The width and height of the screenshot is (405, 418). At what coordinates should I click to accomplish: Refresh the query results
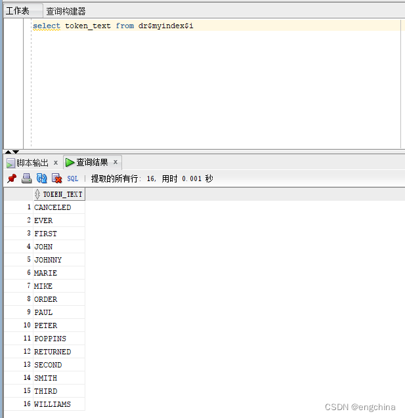click(41, 178)
